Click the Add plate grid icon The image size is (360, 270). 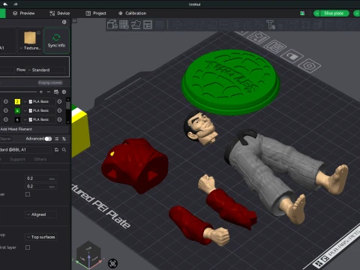click(124, 25)
